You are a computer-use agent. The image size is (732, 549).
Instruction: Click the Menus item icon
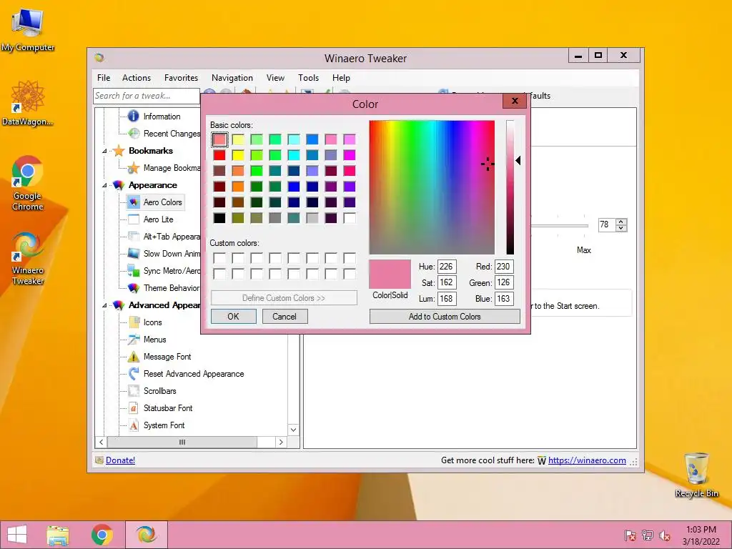(134, 340)
